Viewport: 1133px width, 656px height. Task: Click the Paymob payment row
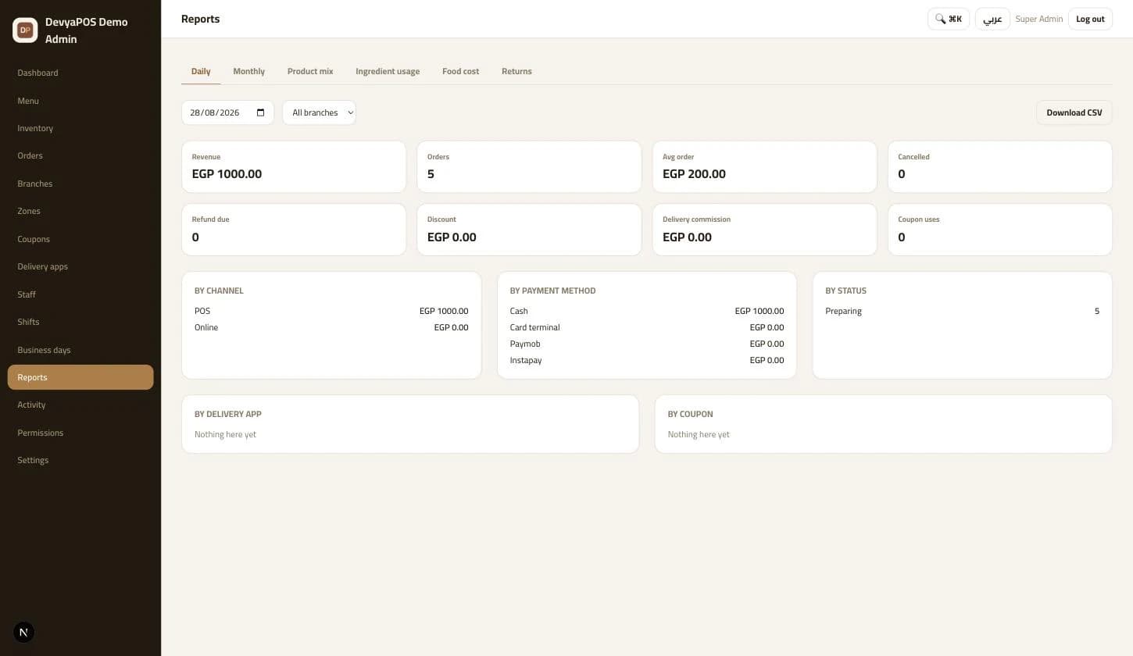pos(647,344)
